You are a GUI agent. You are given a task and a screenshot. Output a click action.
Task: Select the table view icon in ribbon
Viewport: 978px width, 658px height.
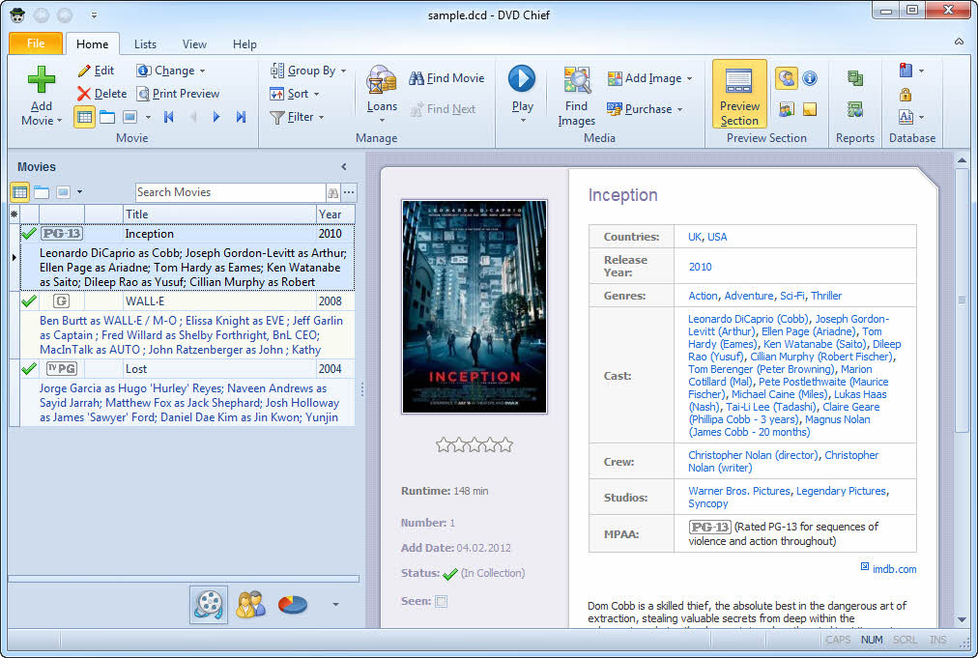click(x=84, y=117)
